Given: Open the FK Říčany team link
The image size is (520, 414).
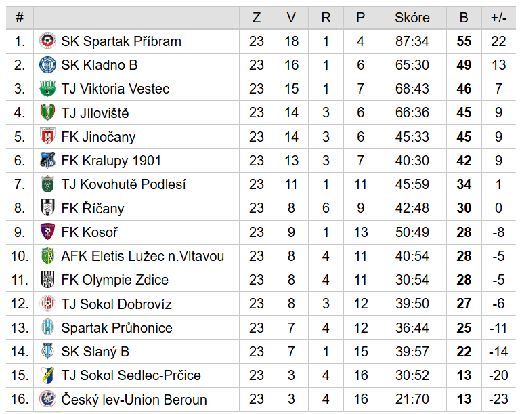Looking at the screenshot, I should point(93,209).
